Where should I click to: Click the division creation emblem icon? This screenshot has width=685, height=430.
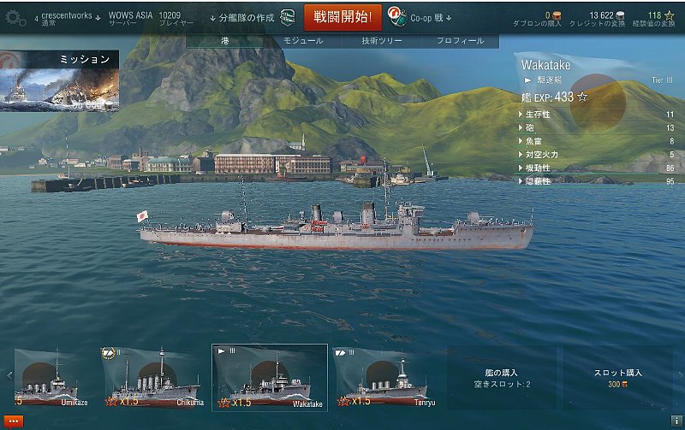point(288,17)
